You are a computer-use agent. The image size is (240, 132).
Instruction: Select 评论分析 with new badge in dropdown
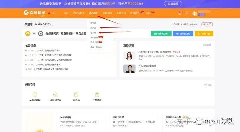pyautogui.click(x=94, y=37)
